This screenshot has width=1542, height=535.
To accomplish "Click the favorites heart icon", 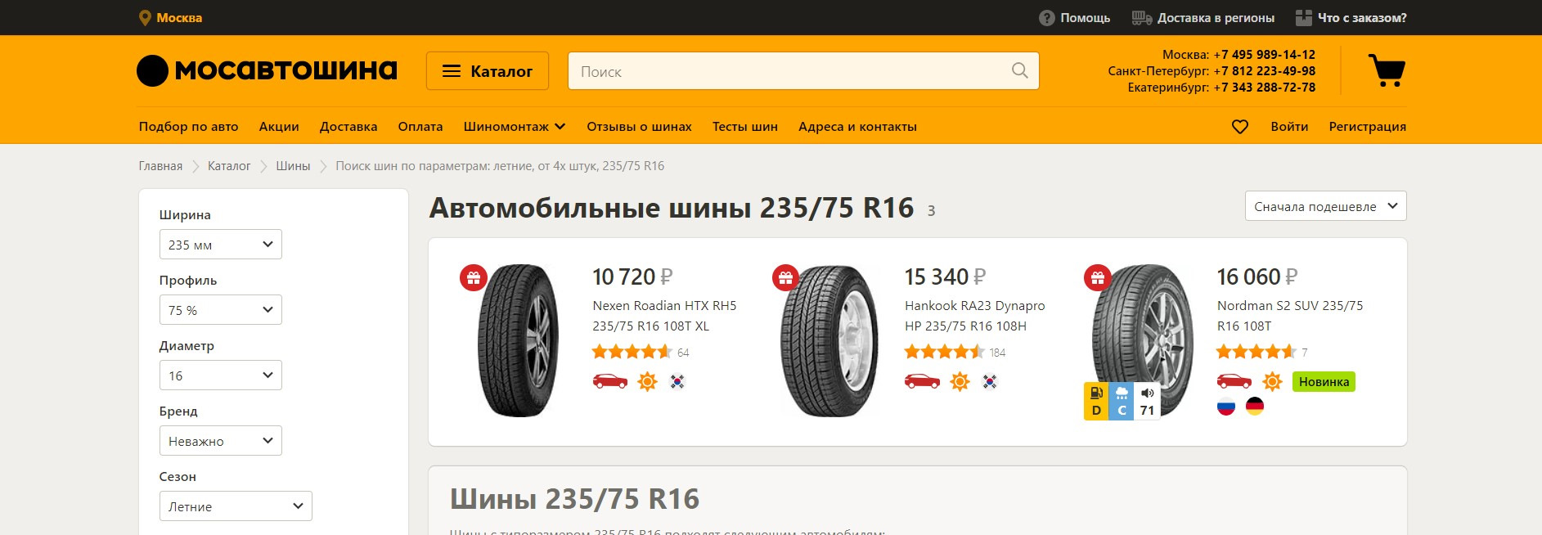I will pos(1240,127).
